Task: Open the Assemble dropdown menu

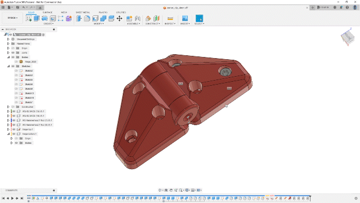Action: coord(133,24)
